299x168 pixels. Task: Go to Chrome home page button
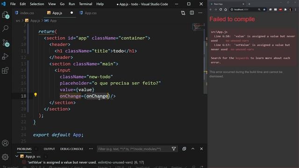click(226, 9)
